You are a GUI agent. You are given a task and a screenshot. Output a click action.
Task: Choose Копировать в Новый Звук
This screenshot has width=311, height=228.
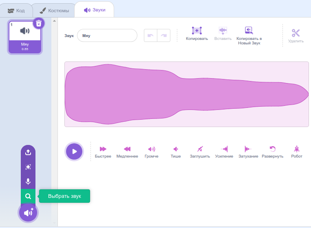[x=249, y=36]
